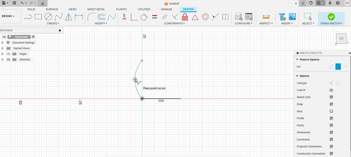Apply the Equal constraint

(155, 17)
